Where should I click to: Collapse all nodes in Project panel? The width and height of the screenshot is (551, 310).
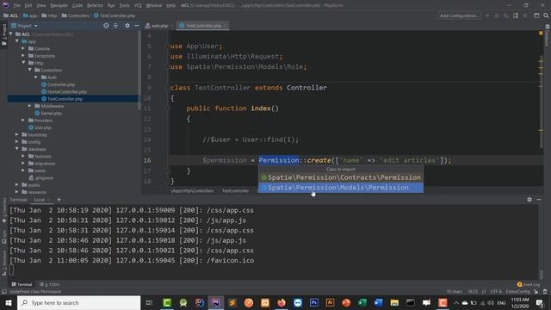pyautogui.click(x=115, y=26)
